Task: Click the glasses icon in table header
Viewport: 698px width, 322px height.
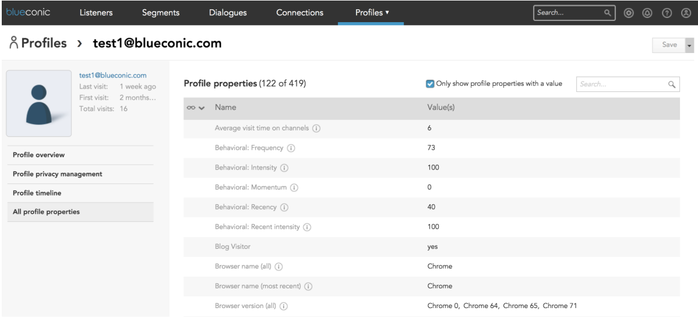Action: click(x=192, y=108)
